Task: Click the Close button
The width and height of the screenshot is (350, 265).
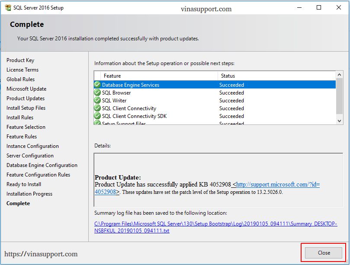Action: (x=324, y=253)
